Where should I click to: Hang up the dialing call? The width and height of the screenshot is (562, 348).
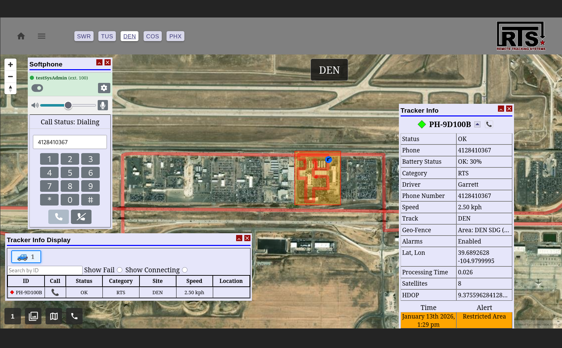coord(81,217)
